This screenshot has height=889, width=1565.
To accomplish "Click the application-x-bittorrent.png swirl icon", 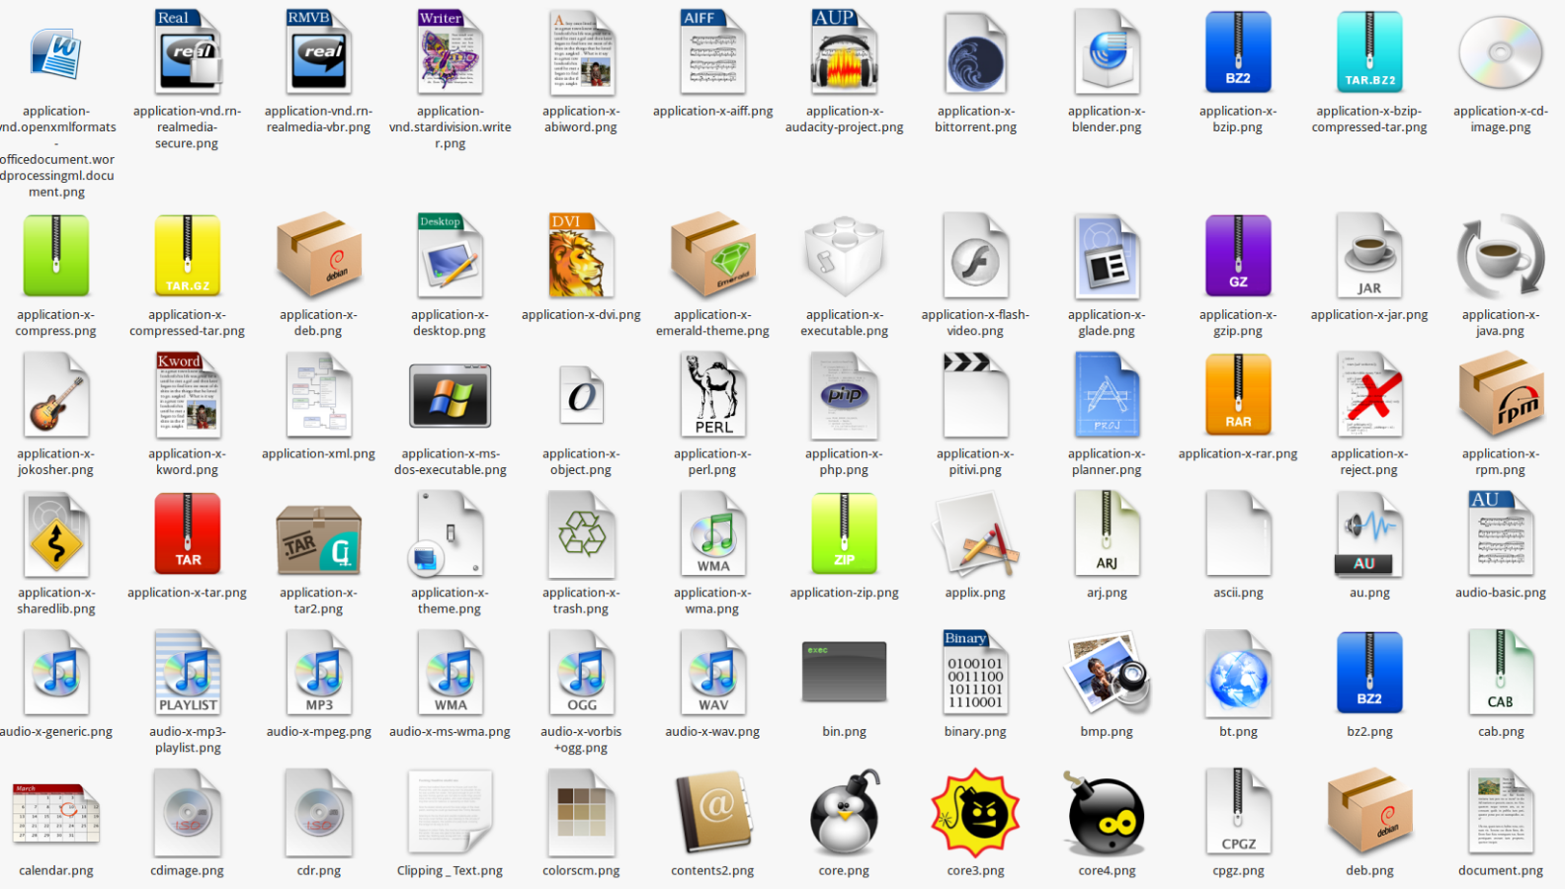I will (x=975, y=53).
